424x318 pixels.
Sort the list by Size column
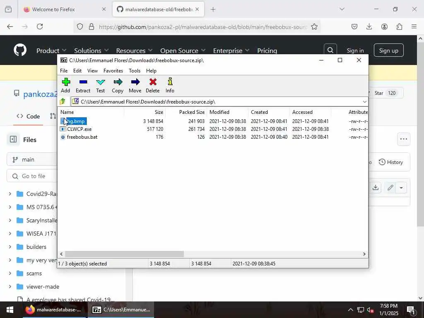159,112
